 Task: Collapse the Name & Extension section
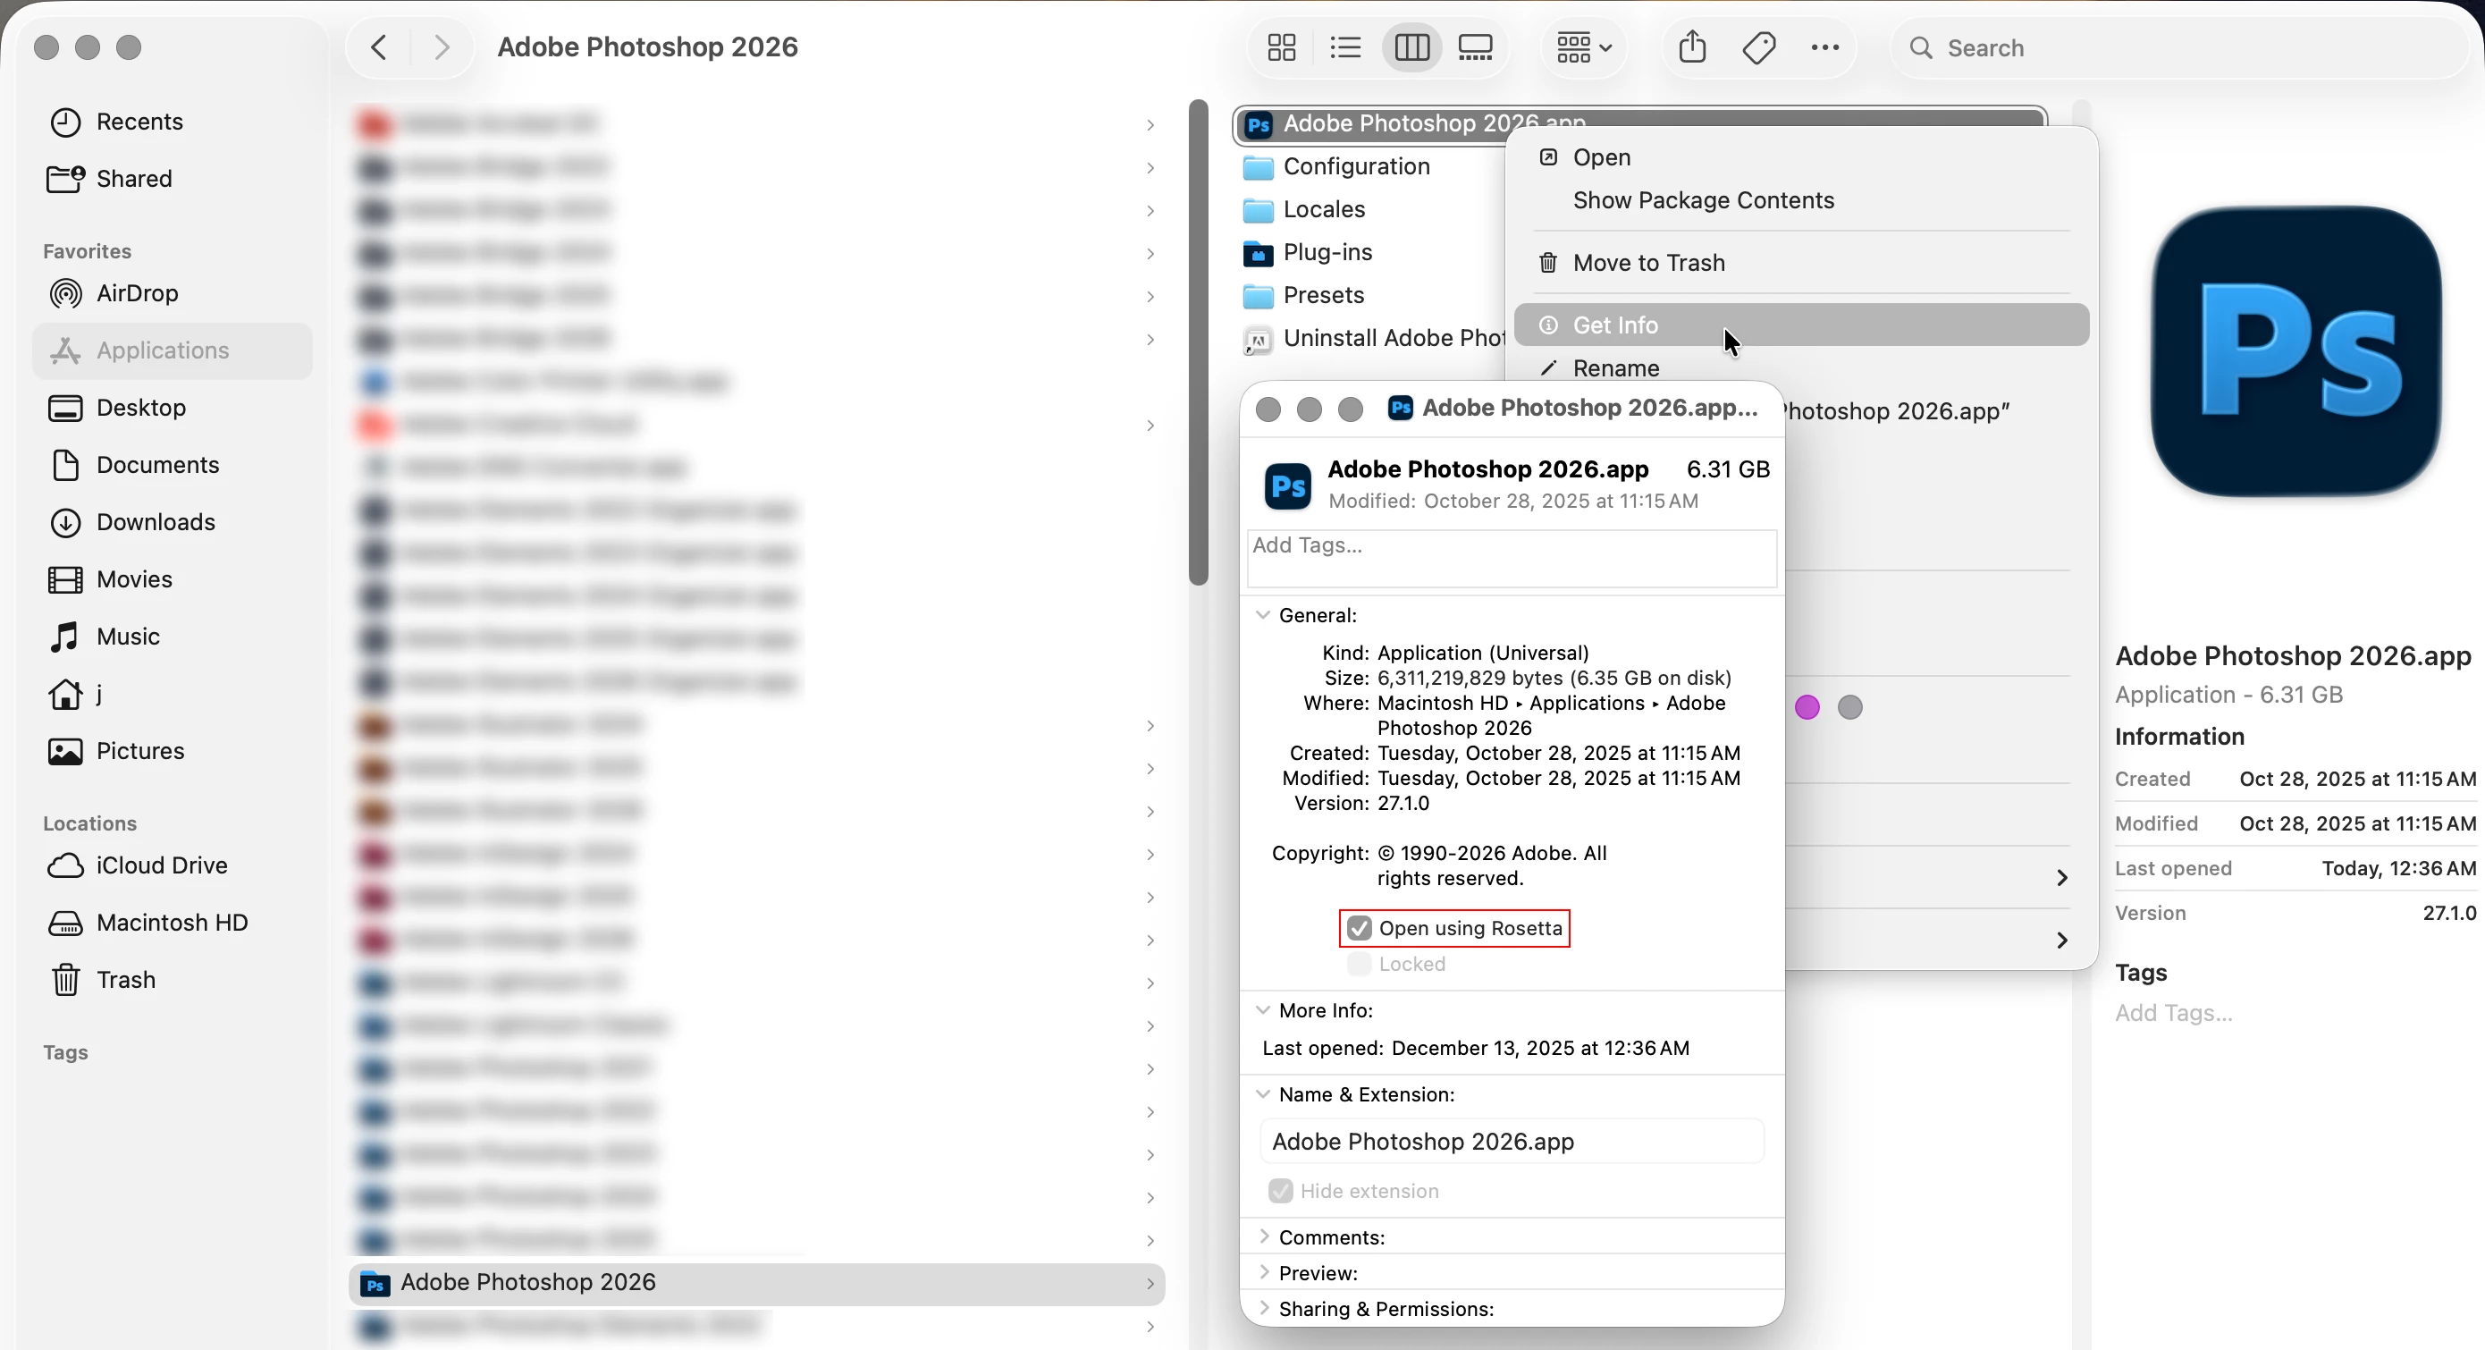coord(1263,1094)
